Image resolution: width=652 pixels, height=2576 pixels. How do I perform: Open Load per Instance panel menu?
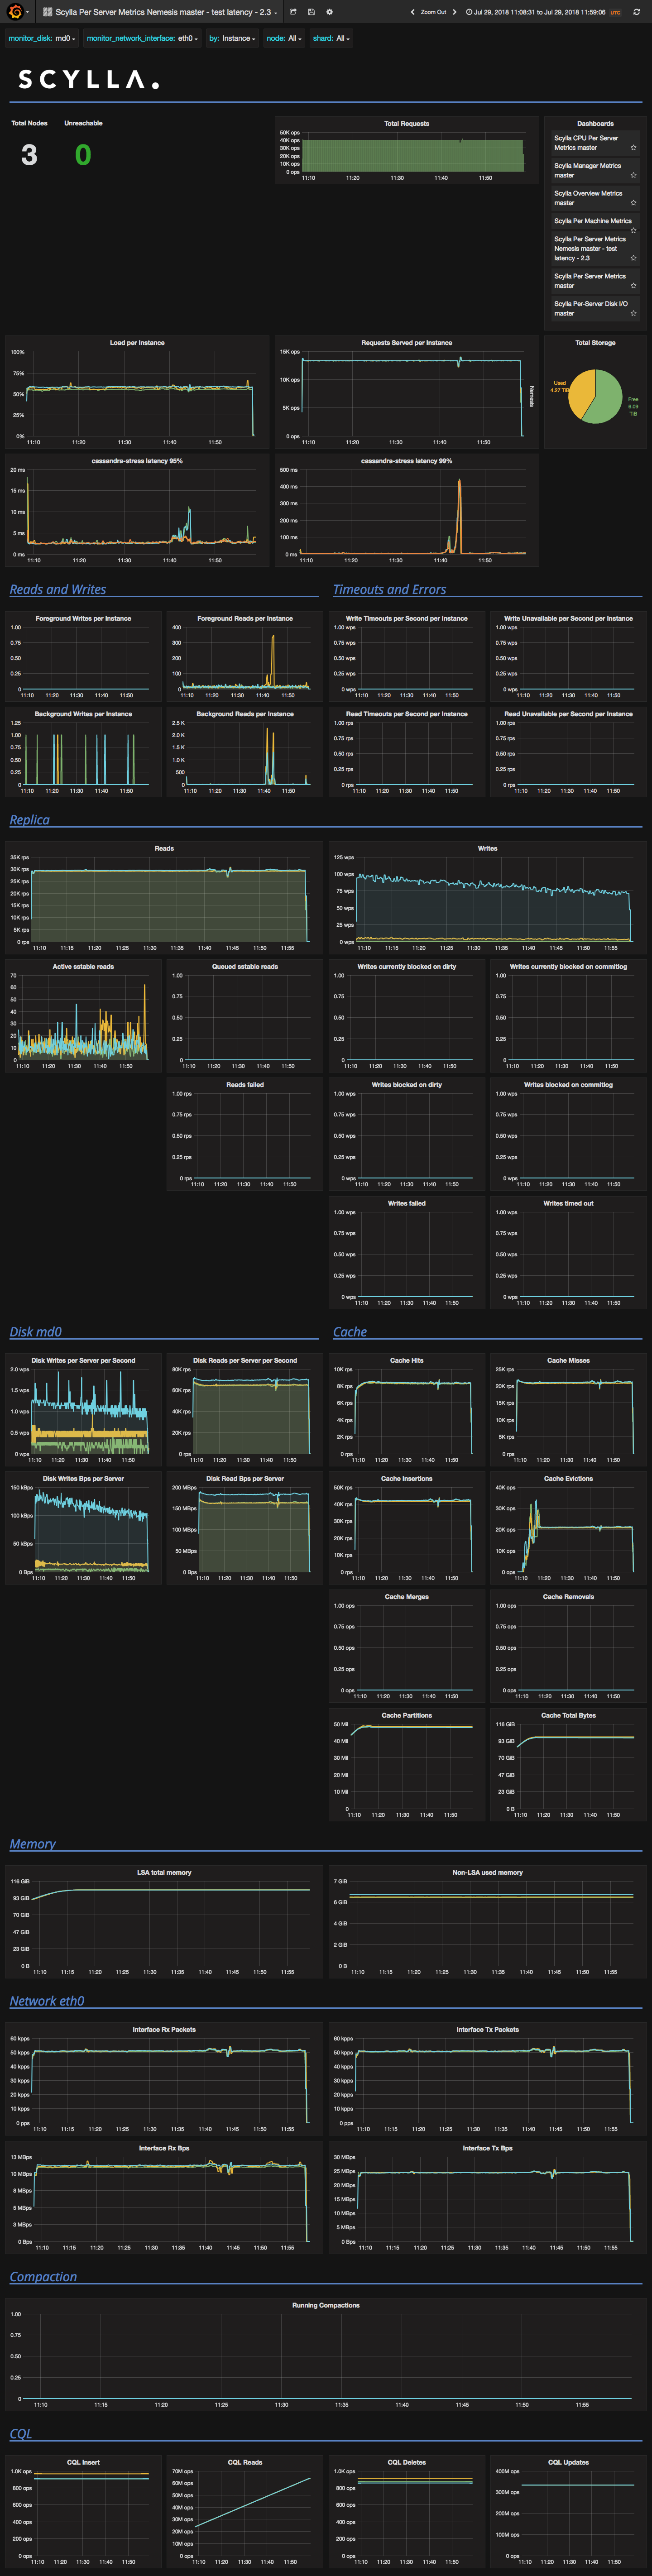click(x=137, y=343)
